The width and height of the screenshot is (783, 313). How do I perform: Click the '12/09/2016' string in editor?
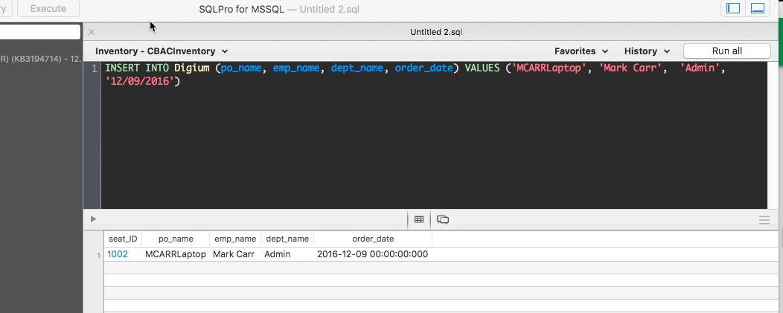click(x=141, y=81)
